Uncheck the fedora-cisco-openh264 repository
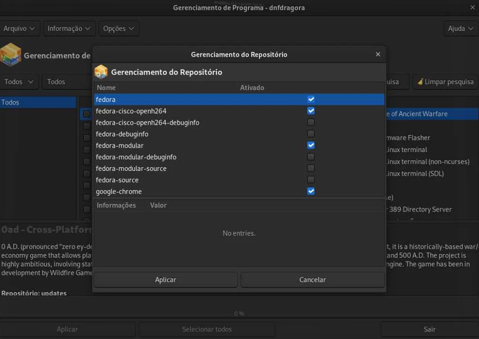Screen dimensions: 479x339 pos(311,111)
